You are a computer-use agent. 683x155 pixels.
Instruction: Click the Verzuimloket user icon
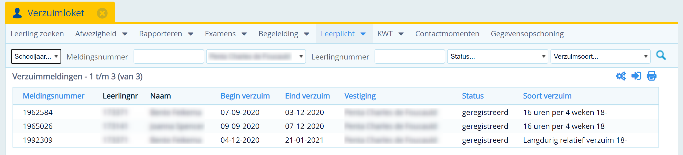17,13
